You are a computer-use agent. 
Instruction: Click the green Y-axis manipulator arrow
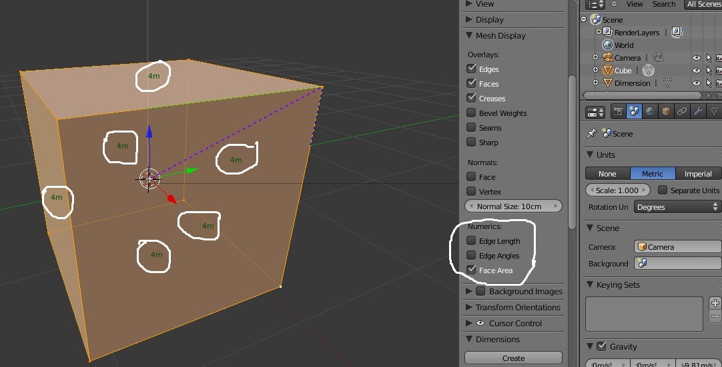click(192, 171)
